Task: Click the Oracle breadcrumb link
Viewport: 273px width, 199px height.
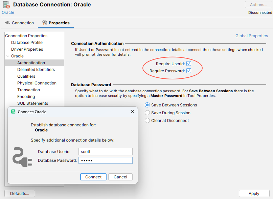Action: coord(8,12)
